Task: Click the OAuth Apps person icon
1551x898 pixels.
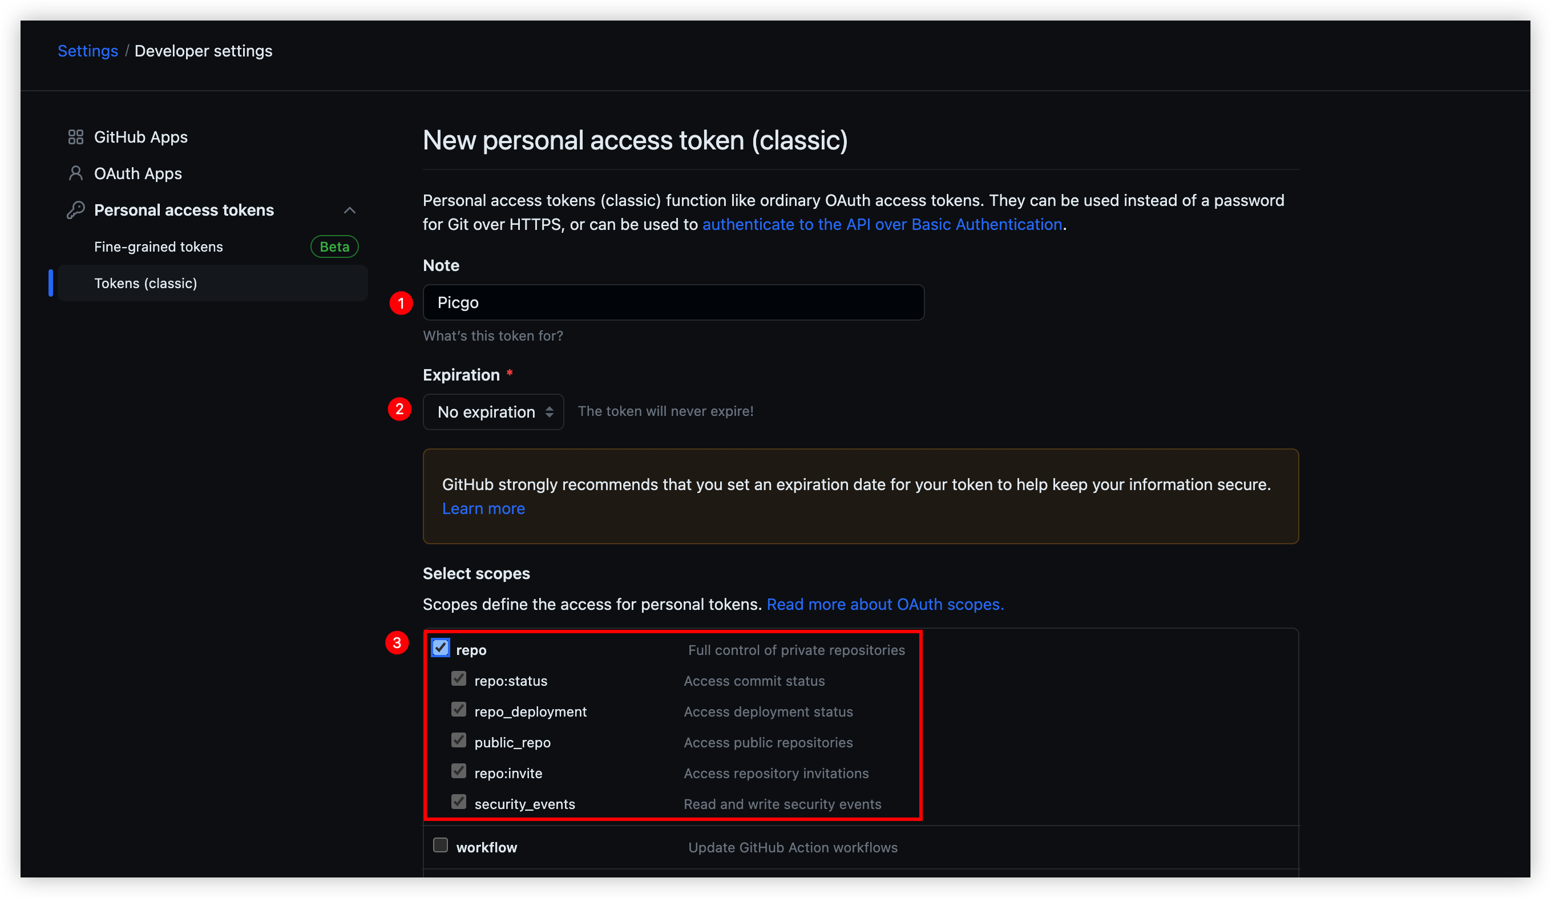Action: (x=76, y=173)
